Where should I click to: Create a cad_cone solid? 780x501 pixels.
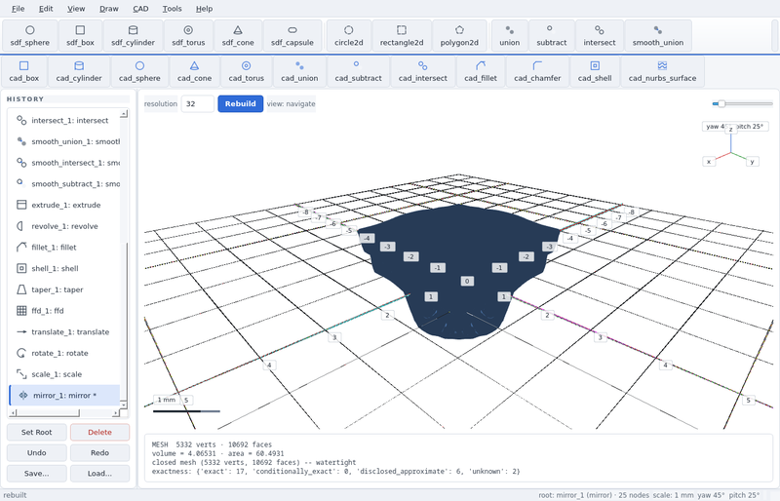(x=194, y=72)
